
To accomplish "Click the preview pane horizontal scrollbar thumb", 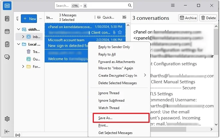I will [x=168, y=129].
